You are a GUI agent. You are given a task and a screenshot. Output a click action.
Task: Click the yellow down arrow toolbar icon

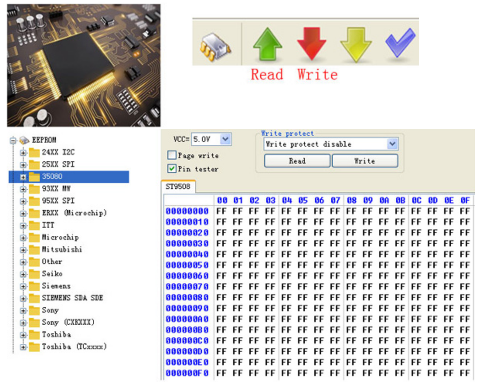click(356, 45)
